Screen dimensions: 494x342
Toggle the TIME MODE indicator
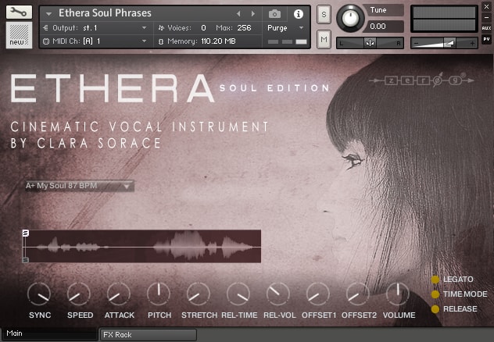tap(435, 294)
